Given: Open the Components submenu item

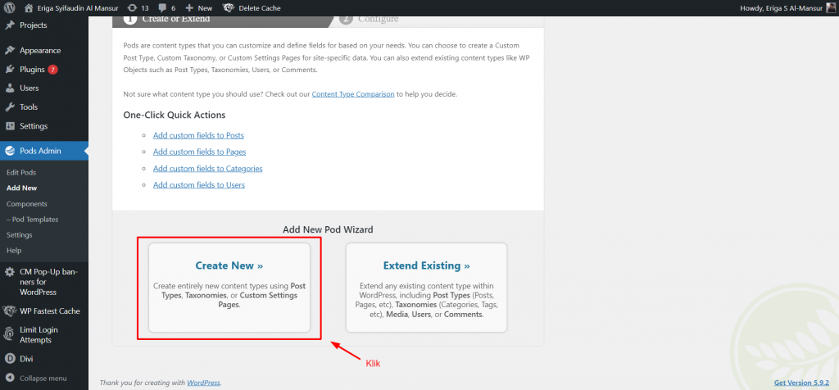Looking at the screenshot, I should click(27, 204).
